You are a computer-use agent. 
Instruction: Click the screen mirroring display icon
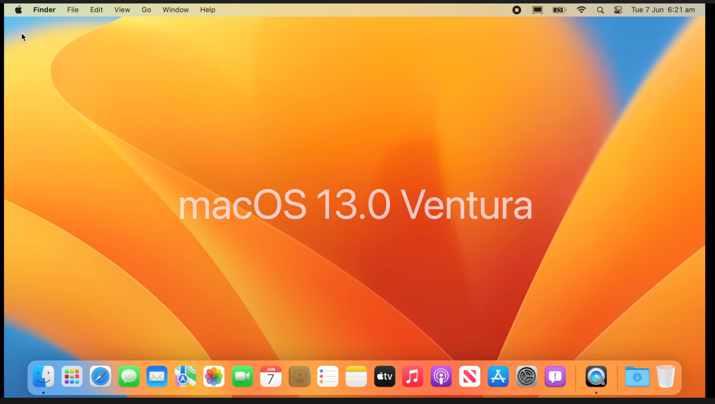tap(537, 10)
